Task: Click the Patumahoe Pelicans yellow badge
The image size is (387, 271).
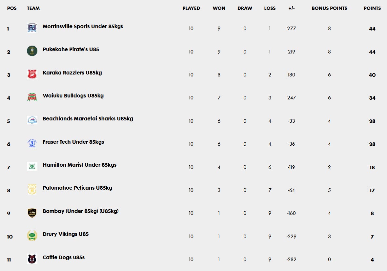Action: click(x=32, y=190)
